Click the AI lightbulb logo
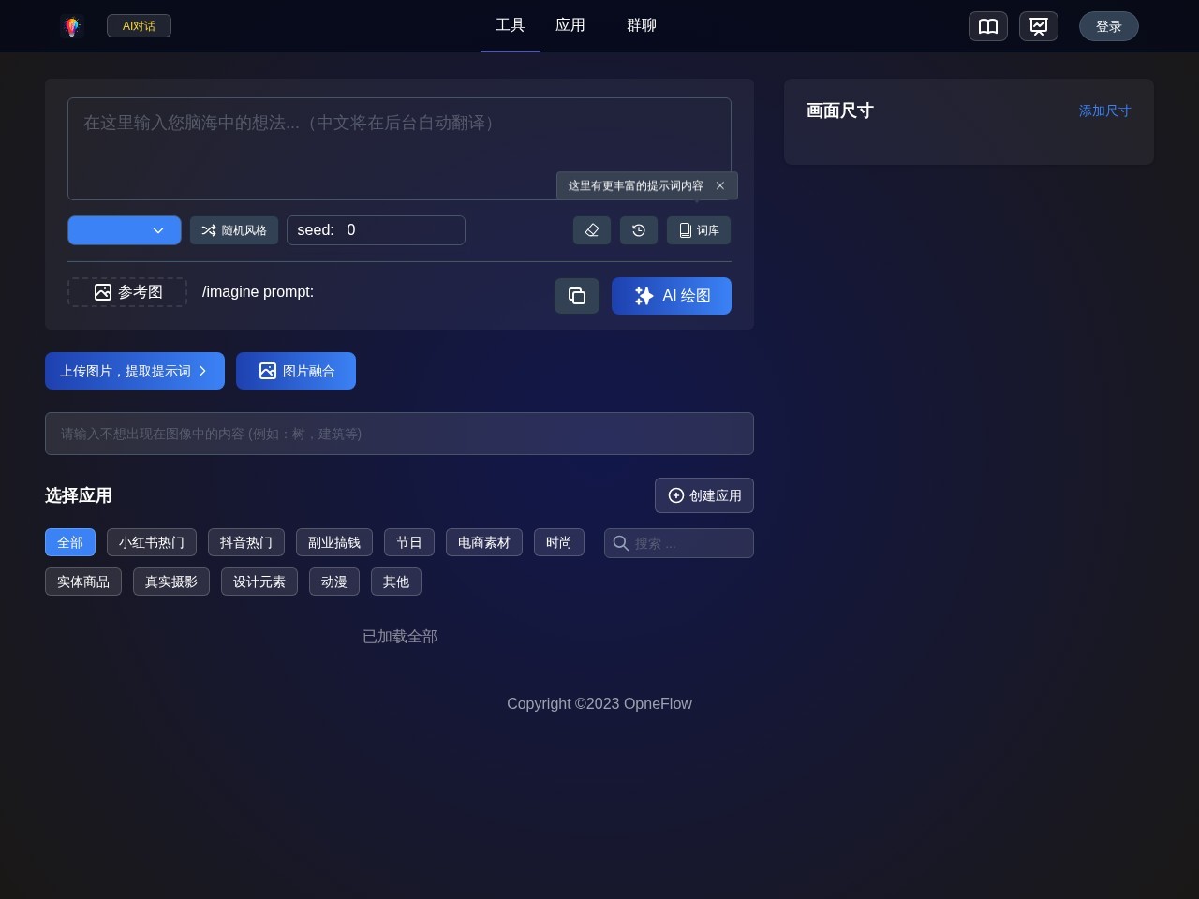Image resolution: width=1199 pixels, height=899 pixels. click(x=71, y=26)
